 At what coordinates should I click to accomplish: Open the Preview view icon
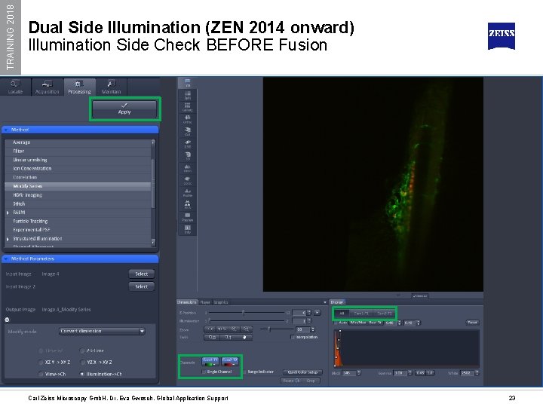tap(187, 216)
